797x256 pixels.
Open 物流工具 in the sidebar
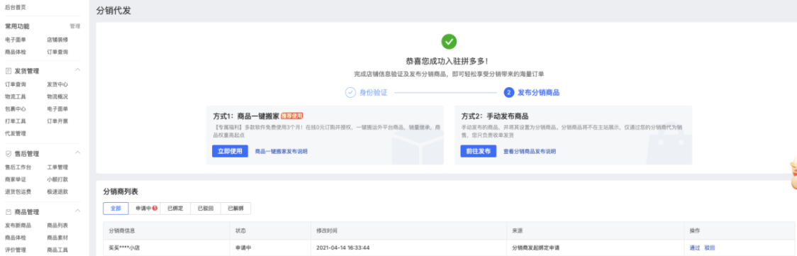15,96
